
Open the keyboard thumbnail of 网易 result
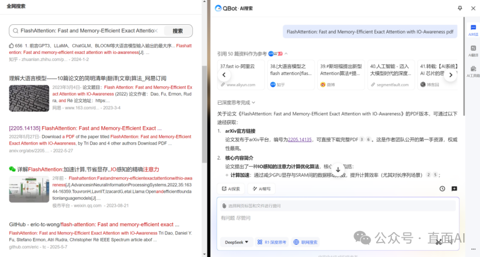click(29, 98)
